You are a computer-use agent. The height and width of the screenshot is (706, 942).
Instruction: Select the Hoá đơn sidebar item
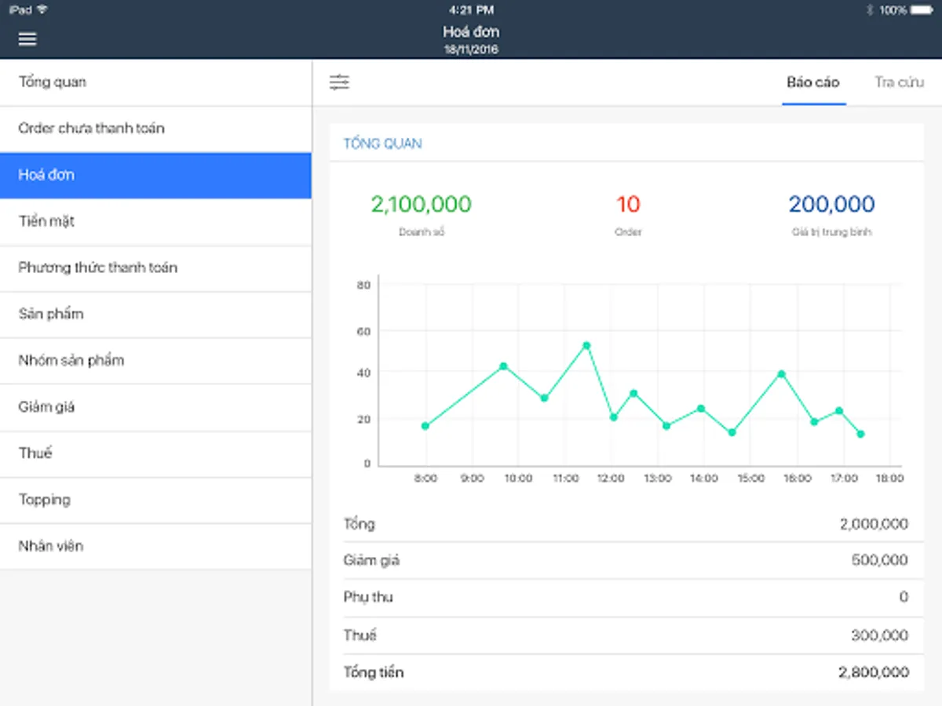[155, 175]
